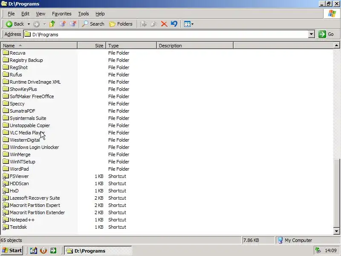Viewport: 341px width, 256px height.
Task: Select the Notepad++ shortcut icon
Action: [x=6, y=220]
